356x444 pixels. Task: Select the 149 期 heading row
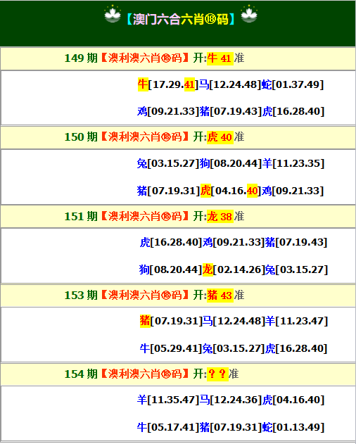[x=178, y=58]
